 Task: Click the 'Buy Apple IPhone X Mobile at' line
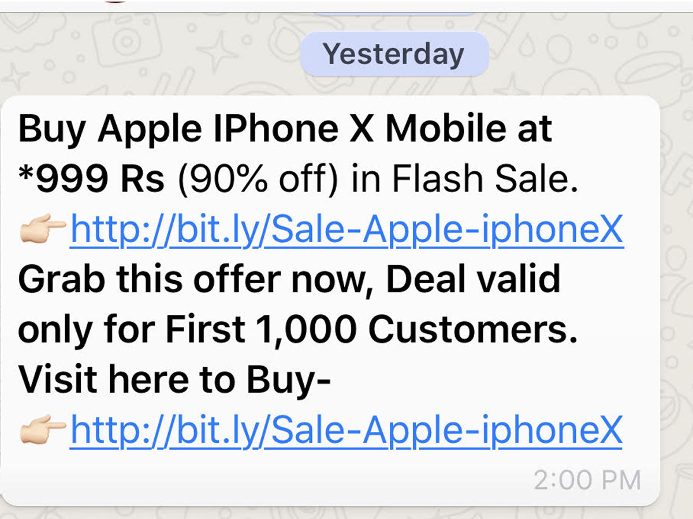click(x=285, y=130)
